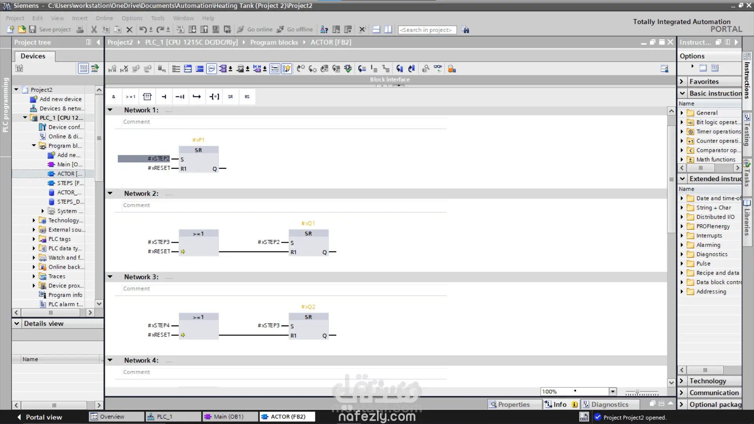Insert an SR flip-flop from favorites

click(x=231, y=97)
